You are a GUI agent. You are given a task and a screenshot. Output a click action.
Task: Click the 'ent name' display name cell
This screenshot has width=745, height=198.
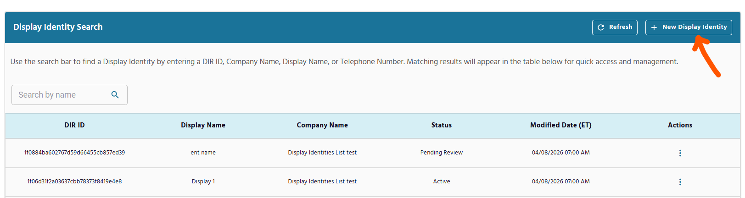(x=203, y=153)
